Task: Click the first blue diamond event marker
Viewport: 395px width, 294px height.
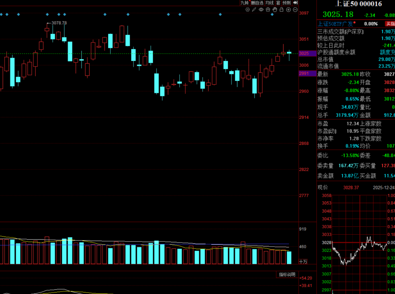Action: (x=1, y=15)
